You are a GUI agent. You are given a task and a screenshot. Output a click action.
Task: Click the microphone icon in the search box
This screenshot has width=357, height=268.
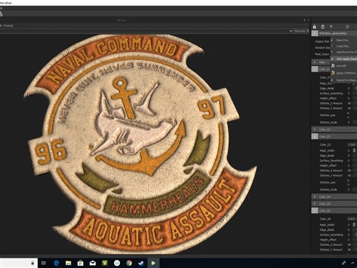coord(32,263)
